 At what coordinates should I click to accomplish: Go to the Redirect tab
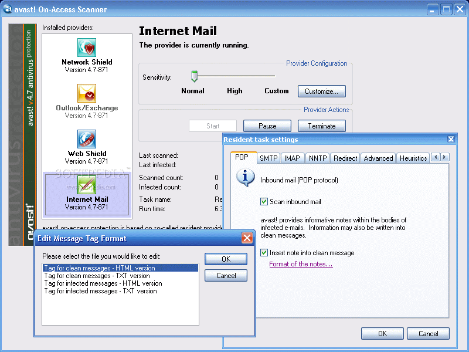pyautogui.click(x=345, y=158)
